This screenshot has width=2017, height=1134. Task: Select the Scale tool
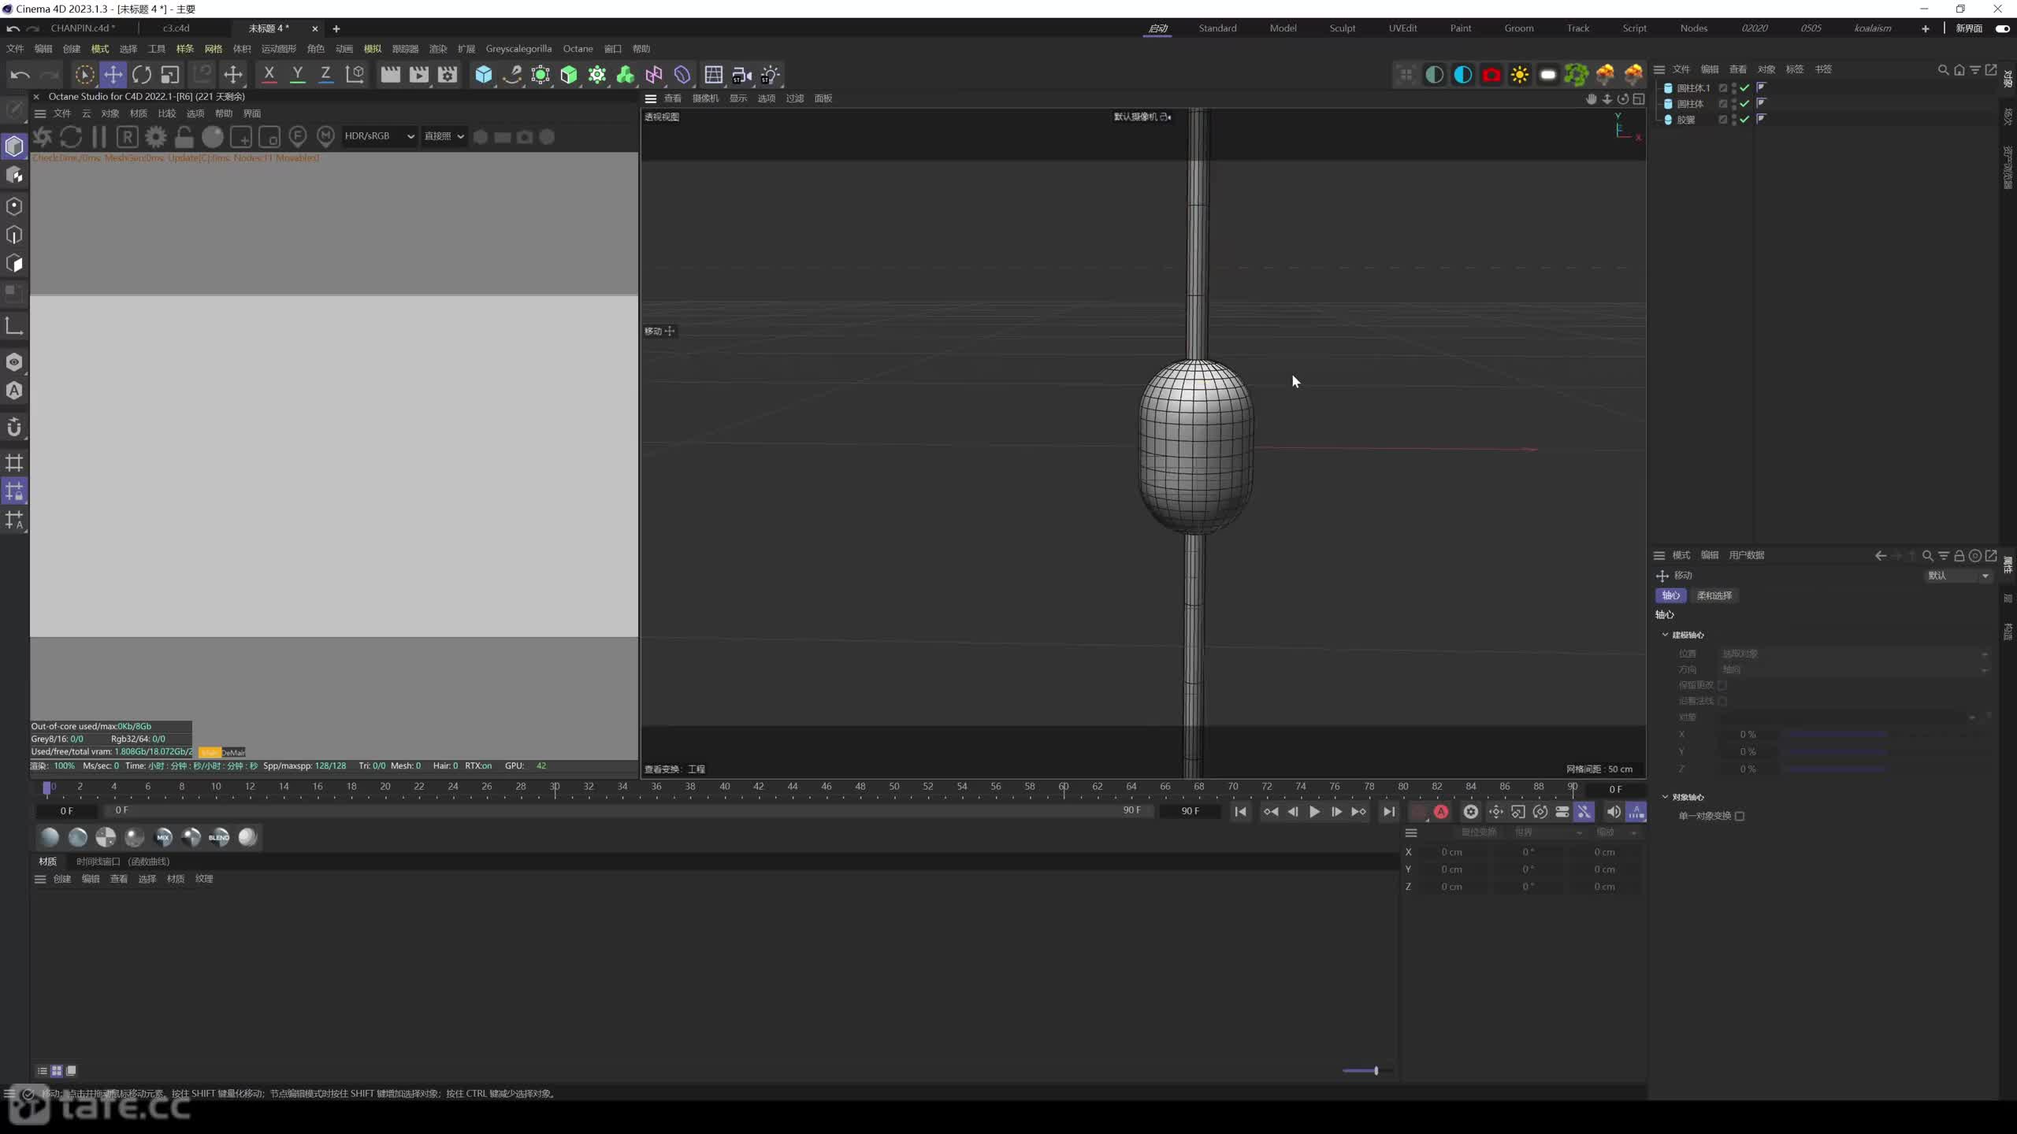pyautogui.click(x=170, y=75)
